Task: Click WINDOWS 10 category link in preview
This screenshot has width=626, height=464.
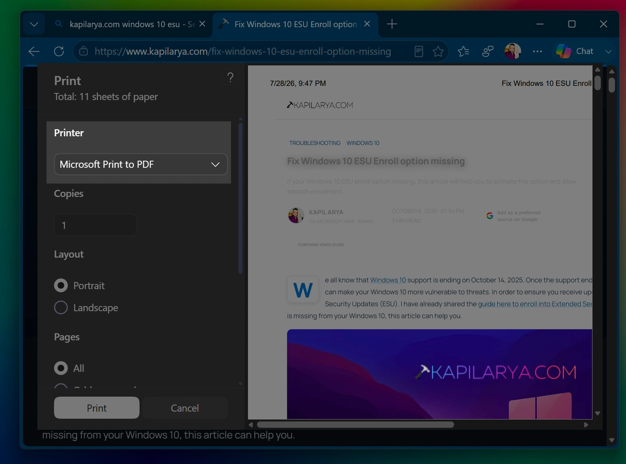Action: coord(363,143)
